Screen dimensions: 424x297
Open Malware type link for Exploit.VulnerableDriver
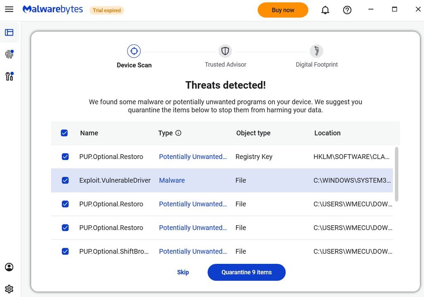172,181
